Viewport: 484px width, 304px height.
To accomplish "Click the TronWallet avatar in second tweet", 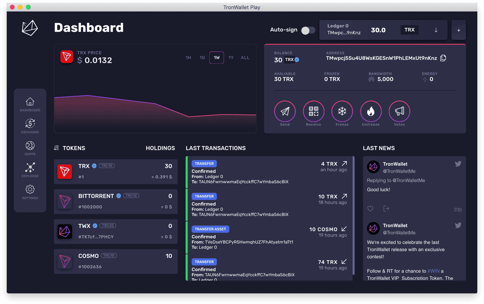I will (373, 228).
